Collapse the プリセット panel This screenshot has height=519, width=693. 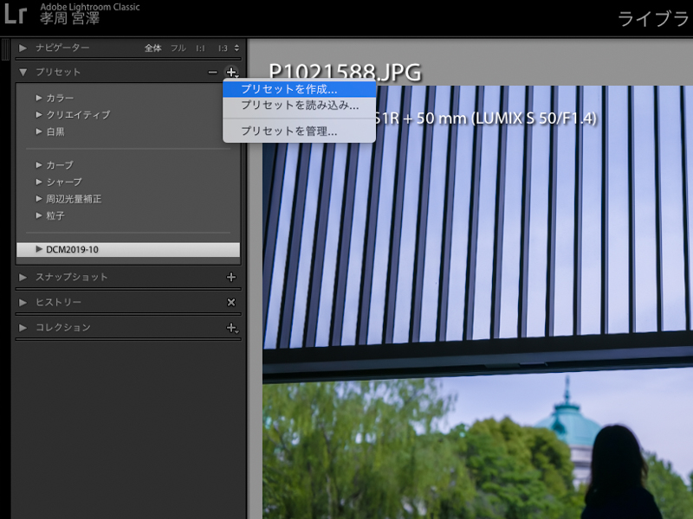click(x=23, y=72)
